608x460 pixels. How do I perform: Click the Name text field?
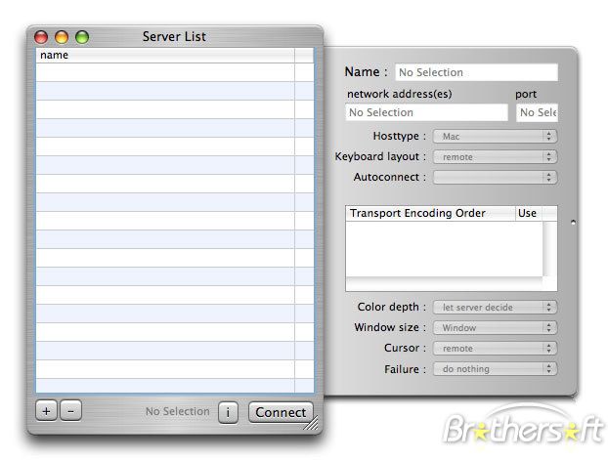(477, 72)
